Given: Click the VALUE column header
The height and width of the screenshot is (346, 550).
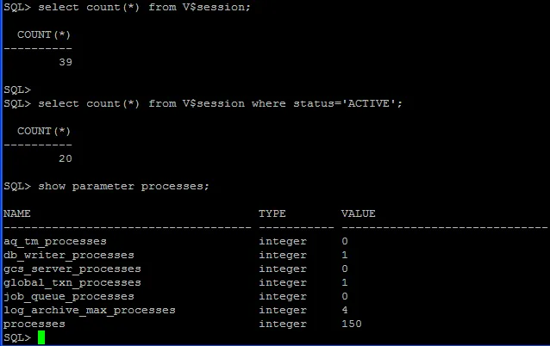Looking at the screenshot, I should coord(358,213).
